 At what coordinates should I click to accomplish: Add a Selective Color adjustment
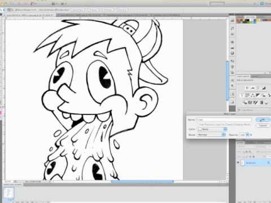pyautogui.click(x=266, y=103)
